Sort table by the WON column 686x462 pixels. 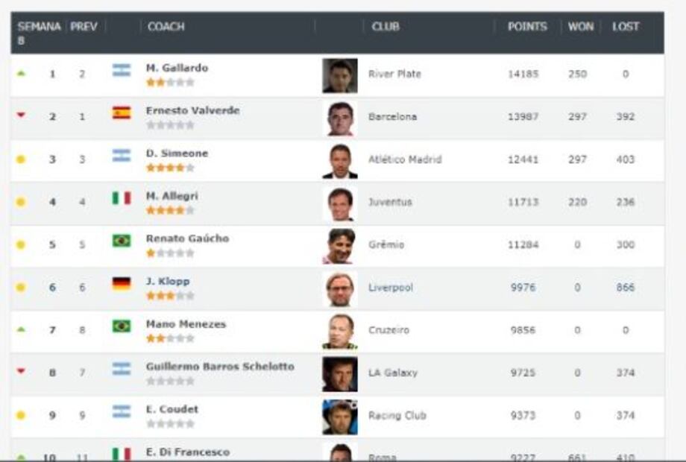tap(581, 26)
